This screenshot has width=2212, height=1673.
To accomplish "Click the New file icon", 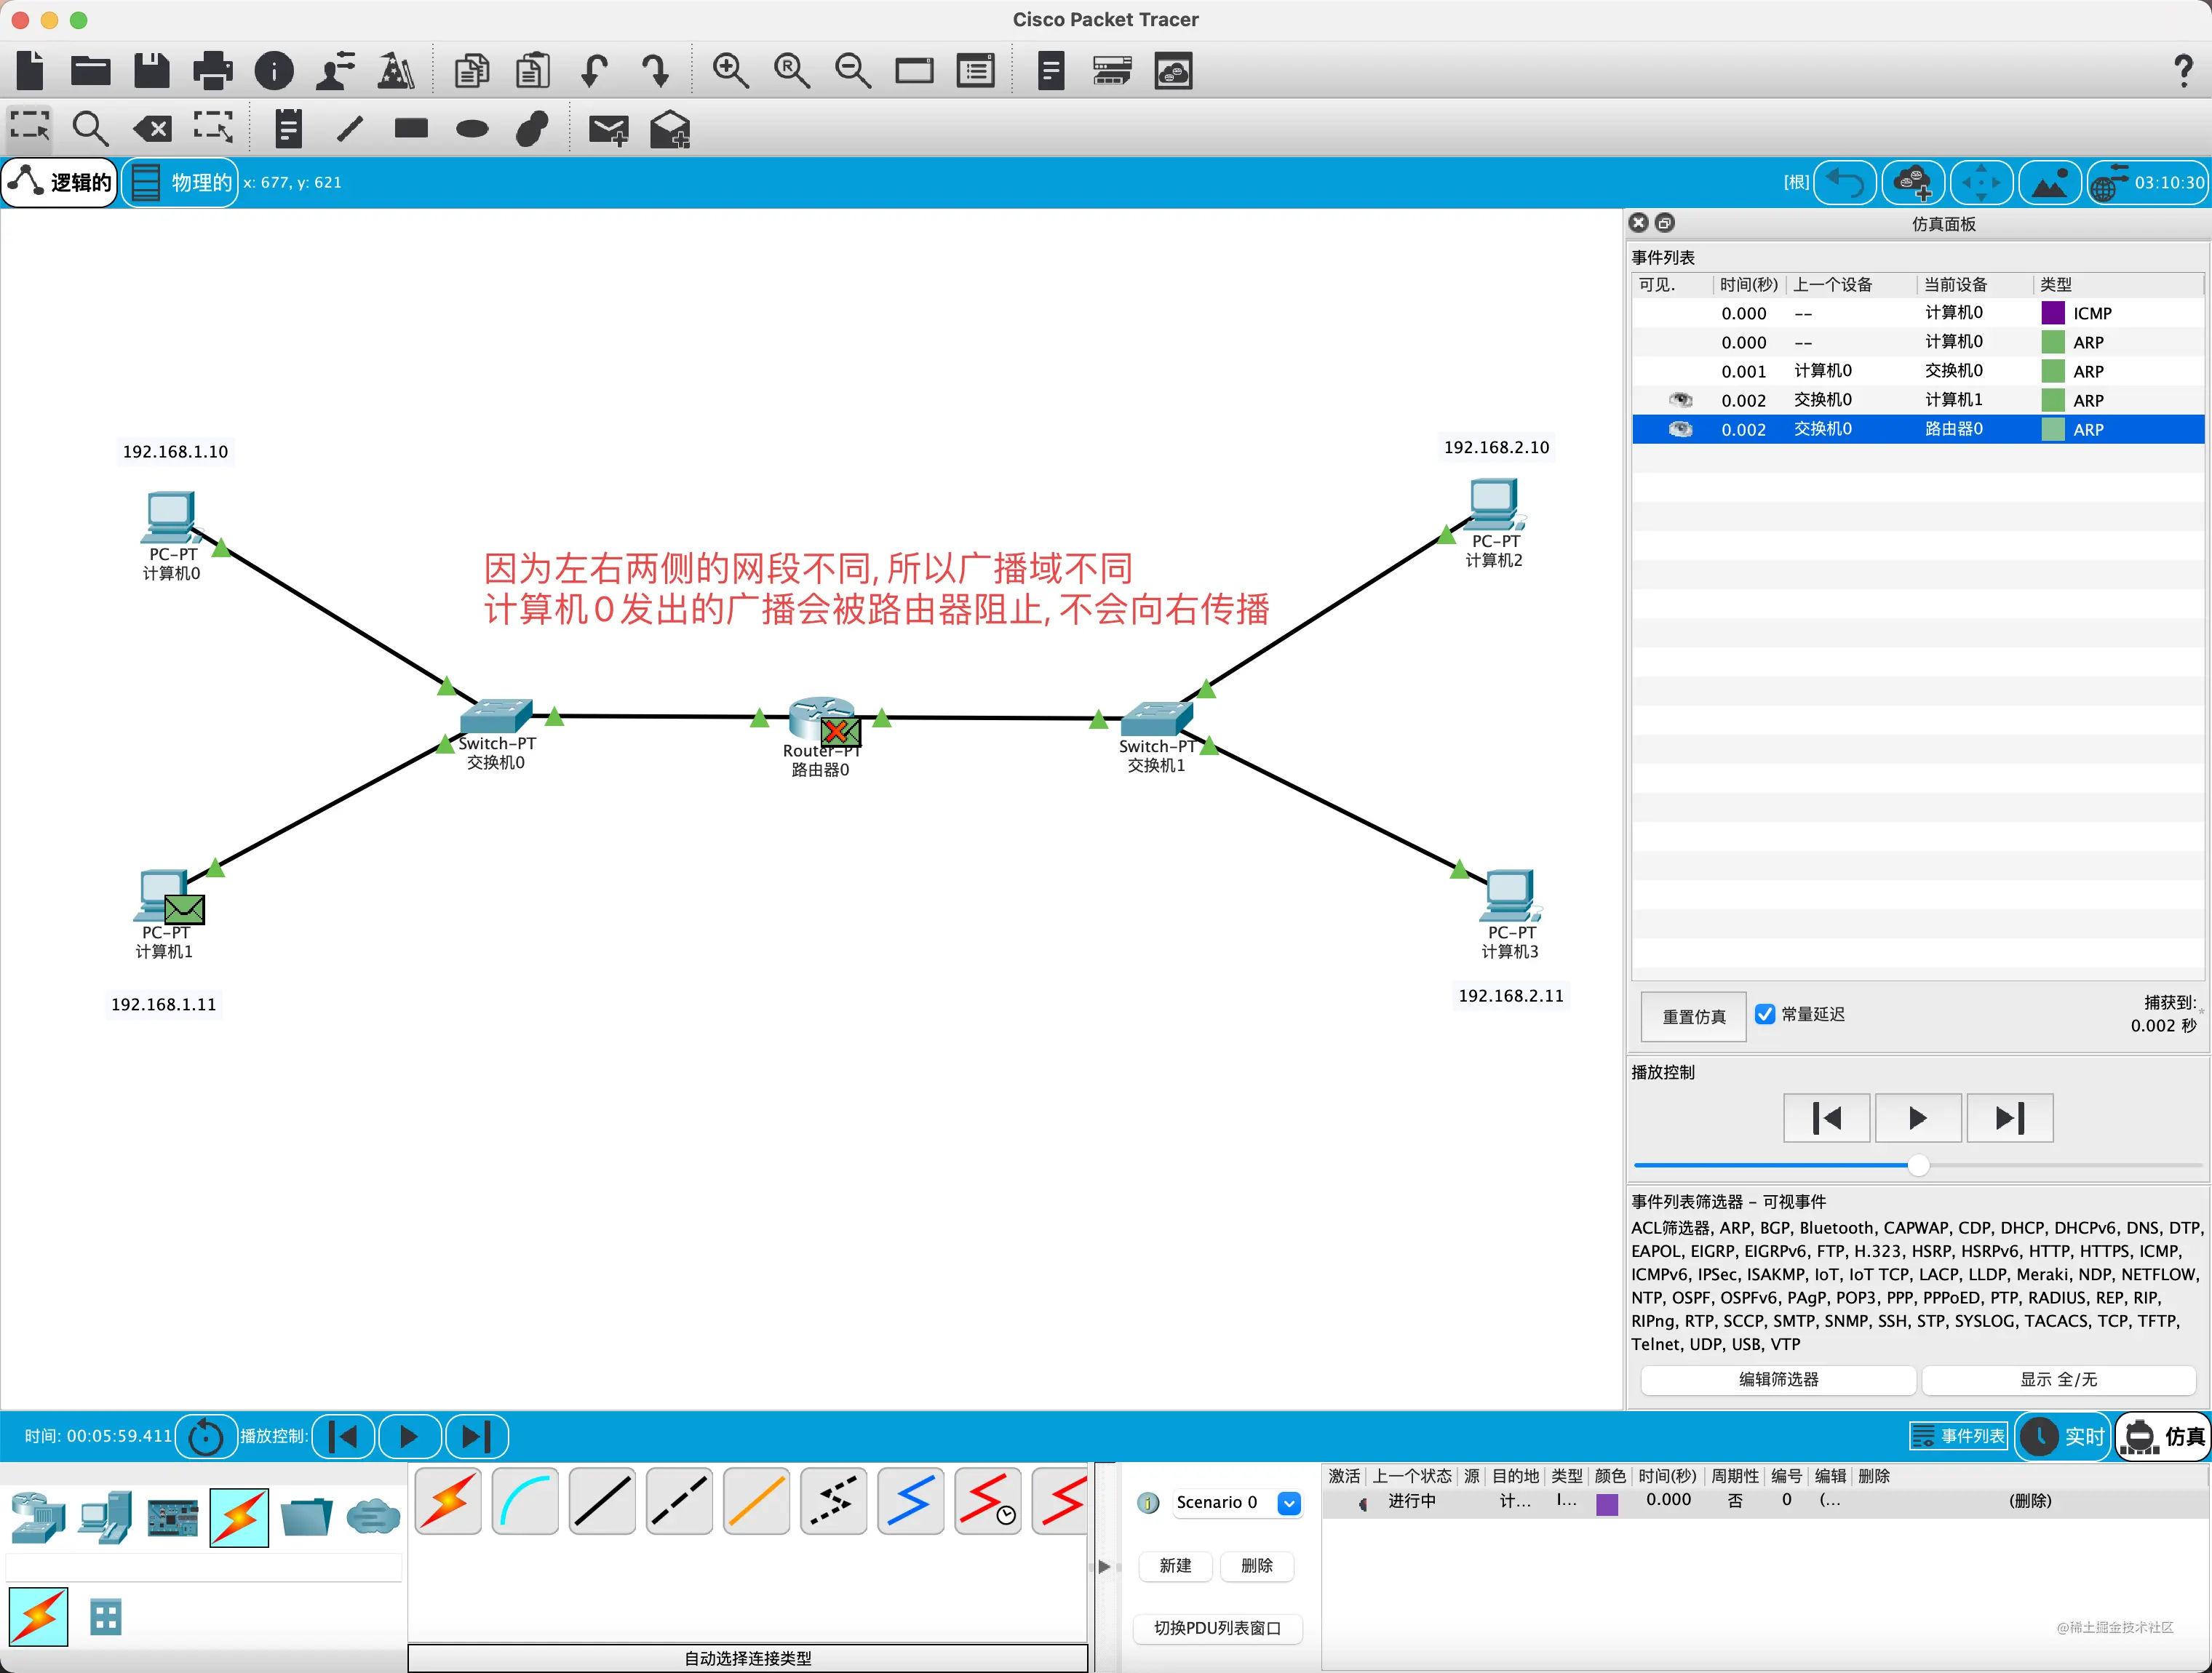I will pyautogui.click(x=31, y=71).
